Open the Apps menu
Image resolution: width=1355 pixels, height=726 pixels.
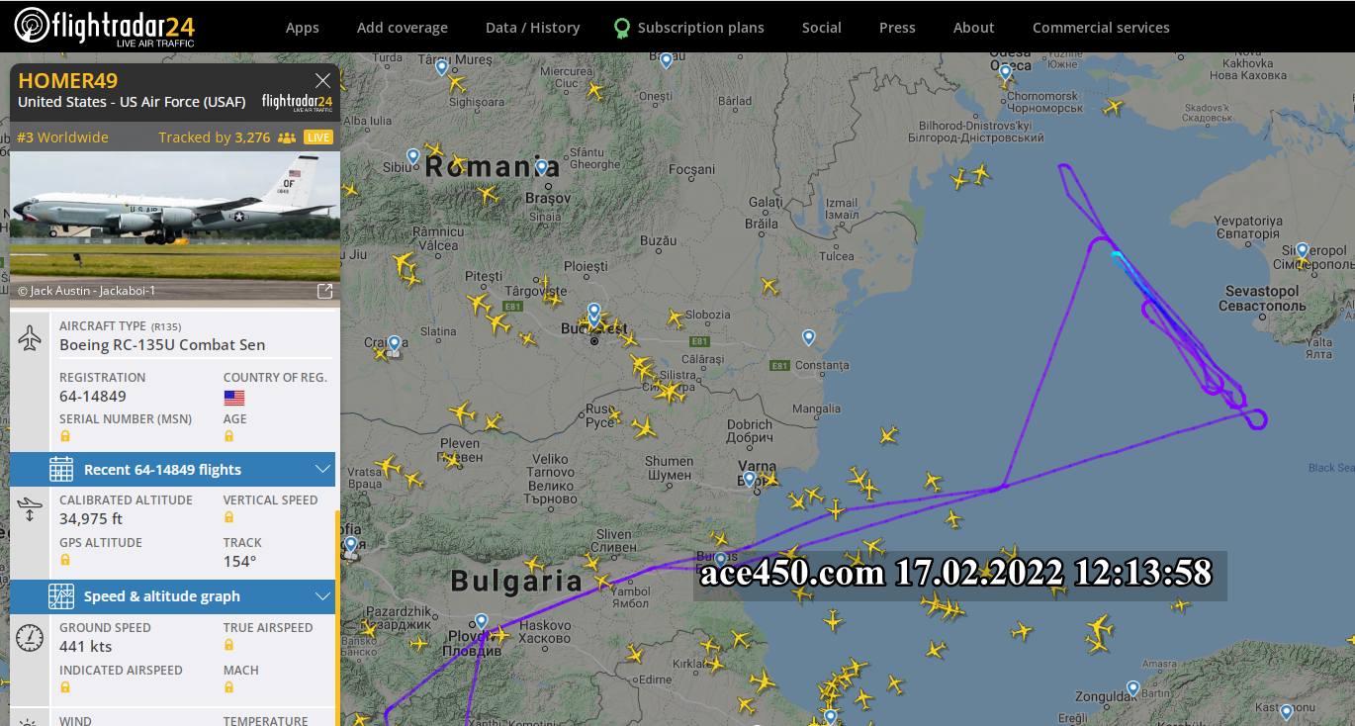tap(302, 28)
